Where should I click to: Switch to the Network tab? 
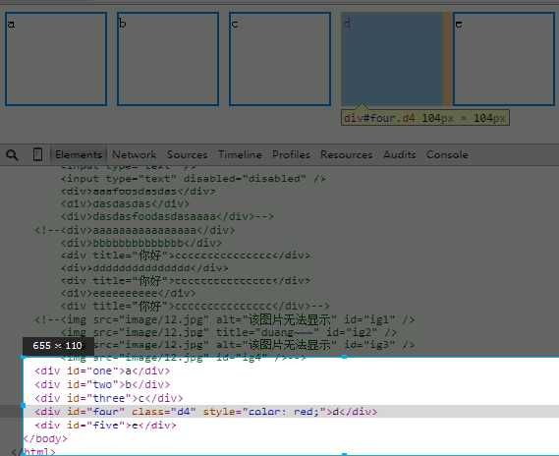(x=134, y=154)
